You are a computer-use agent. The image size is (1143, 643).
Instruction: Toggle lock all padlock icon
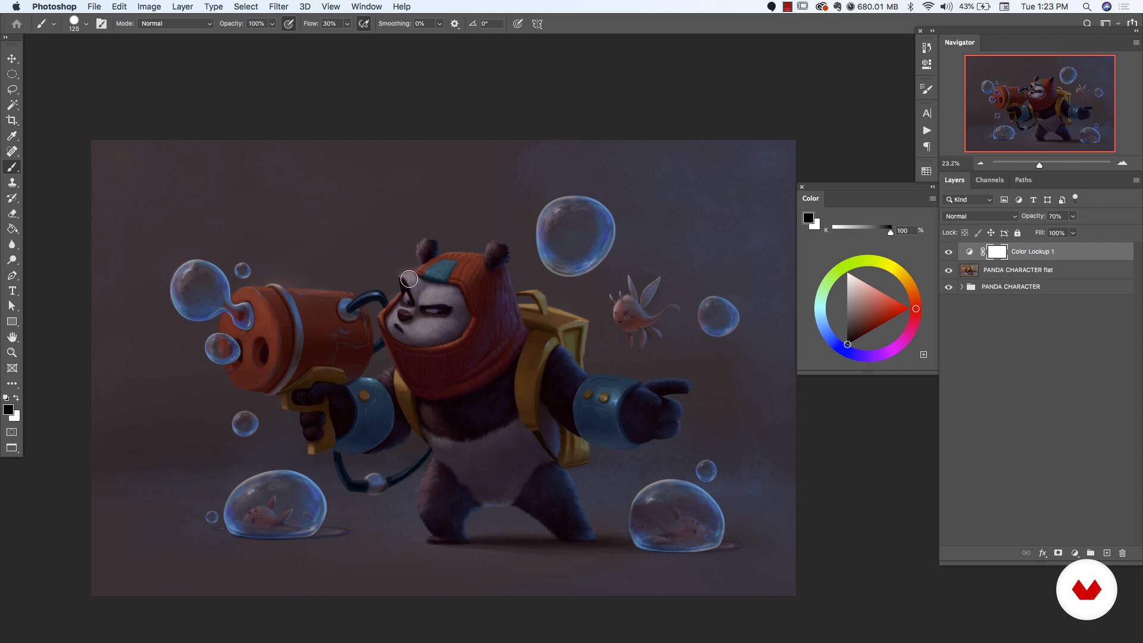pos(1017,233)
